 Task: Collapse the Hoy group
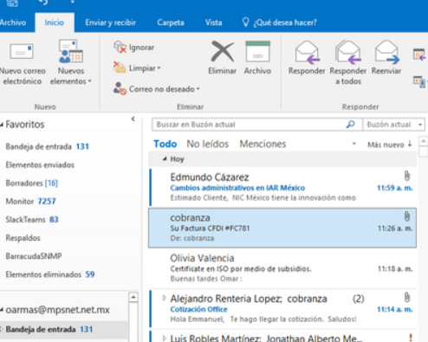[165, 158]
